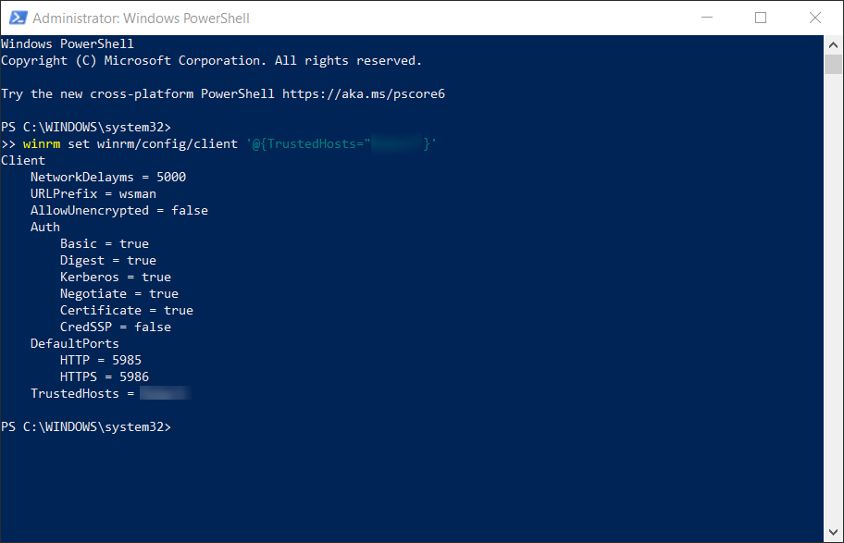This screenshot has width=844, height=543.
Task: Click the maximize window icon
Action: [x=760, y=18]
